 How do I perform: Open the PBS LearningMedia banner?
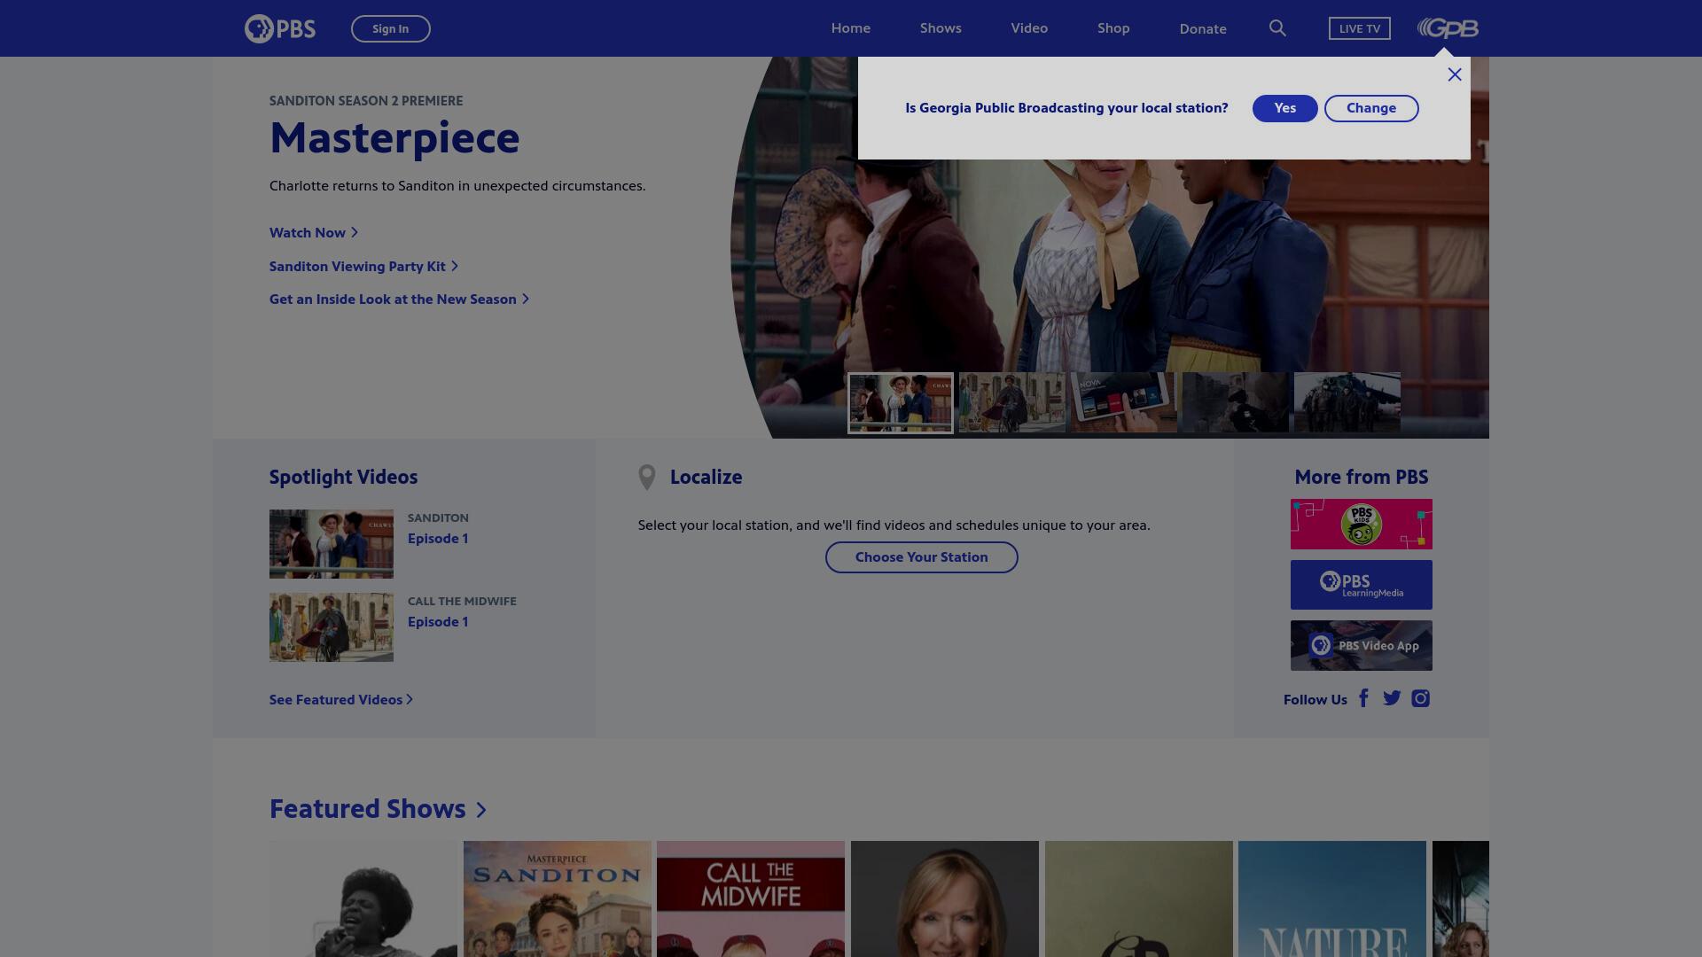(1362, 585)
